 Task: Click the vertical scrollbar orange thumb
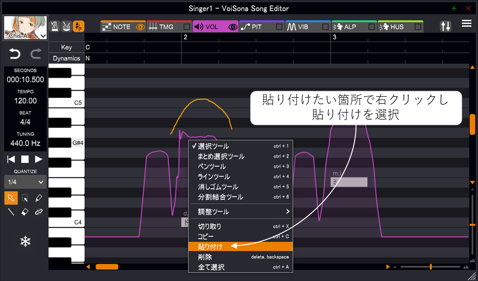[x=472, y=124]
